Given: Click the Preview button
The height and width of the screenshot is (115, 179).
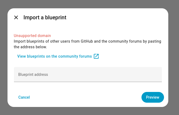Looking at the screenshot, I should (152, 97).
